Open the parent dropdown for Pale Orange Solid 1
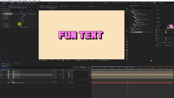174x98 pixels. [79, 83]
